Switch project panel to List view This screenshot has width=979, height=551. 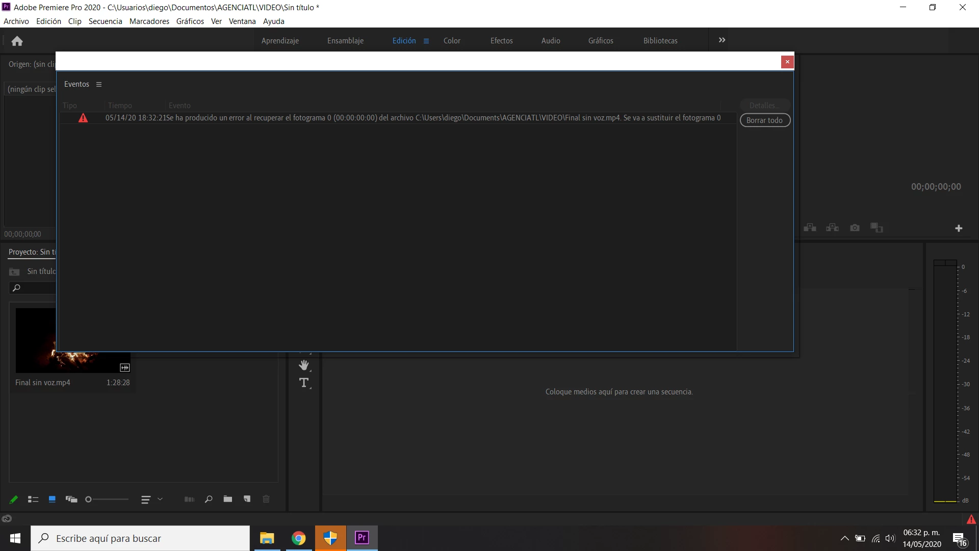[x=33, y=499]
